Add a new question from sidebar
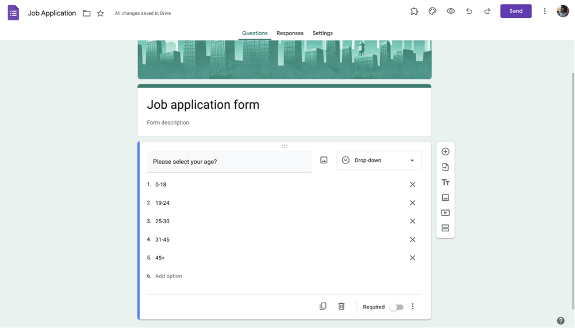The height and width of the screenshot is (328, 575). point(445,151)
